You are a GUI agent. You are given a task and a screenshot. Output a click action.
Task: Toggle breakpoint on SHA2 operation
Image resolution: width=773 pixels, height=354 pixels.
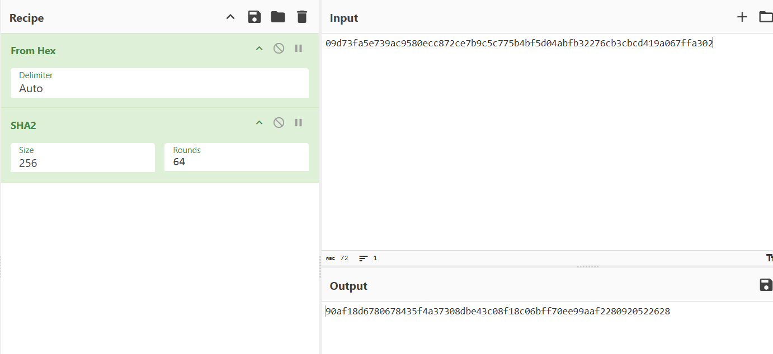point(299,123)
